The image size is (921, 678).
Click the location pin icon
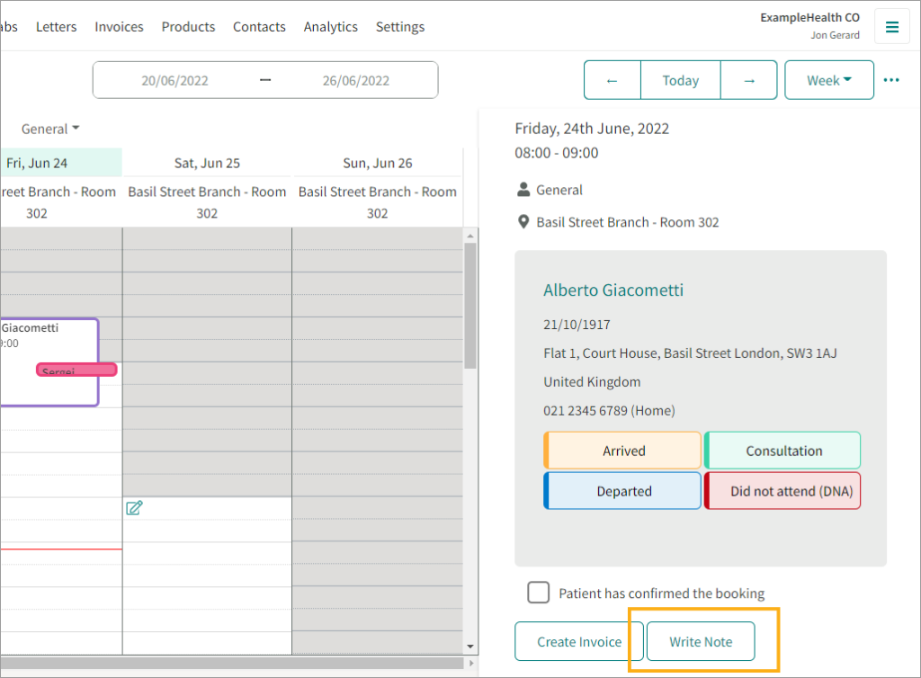[523, 222]
